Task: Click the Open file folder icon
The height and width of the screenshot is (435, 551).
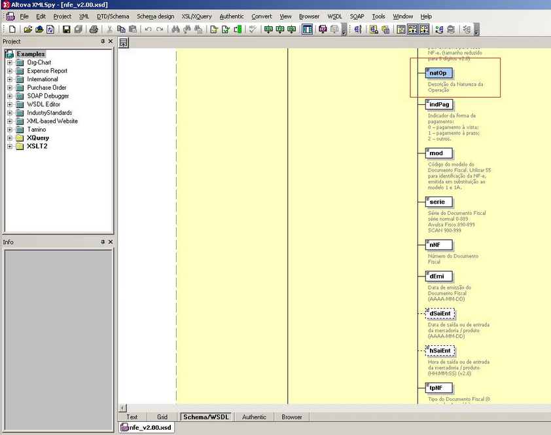Action: coord(27,29)
